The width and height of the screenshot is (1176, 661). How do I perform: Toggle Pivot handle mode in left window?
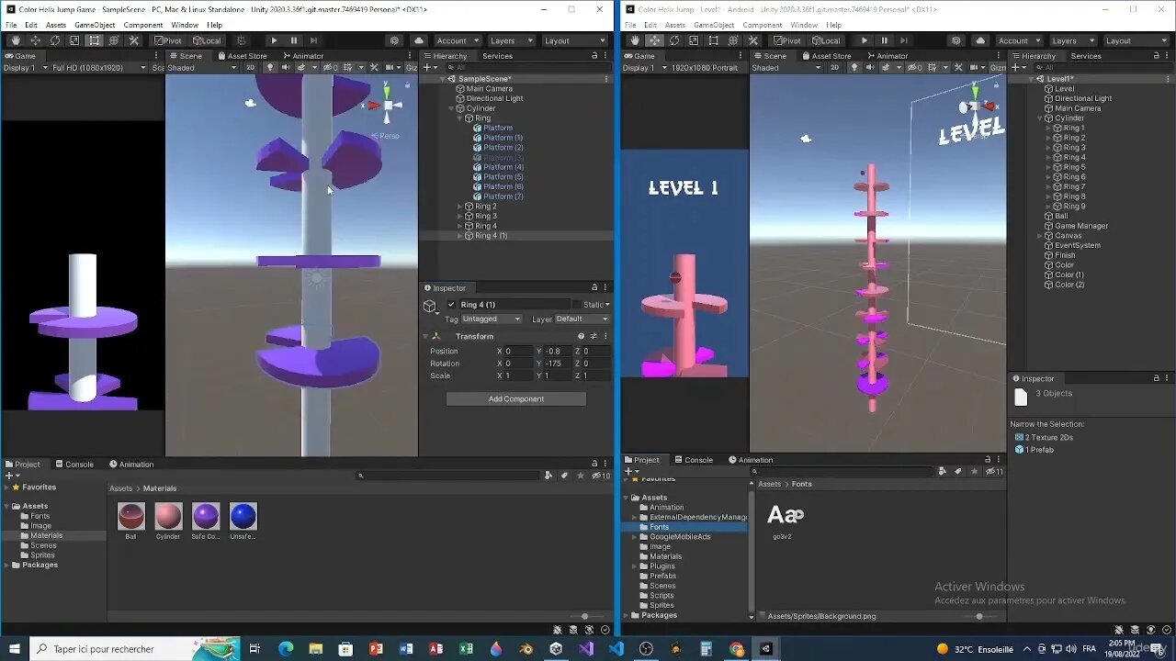(x=167, y=40)
